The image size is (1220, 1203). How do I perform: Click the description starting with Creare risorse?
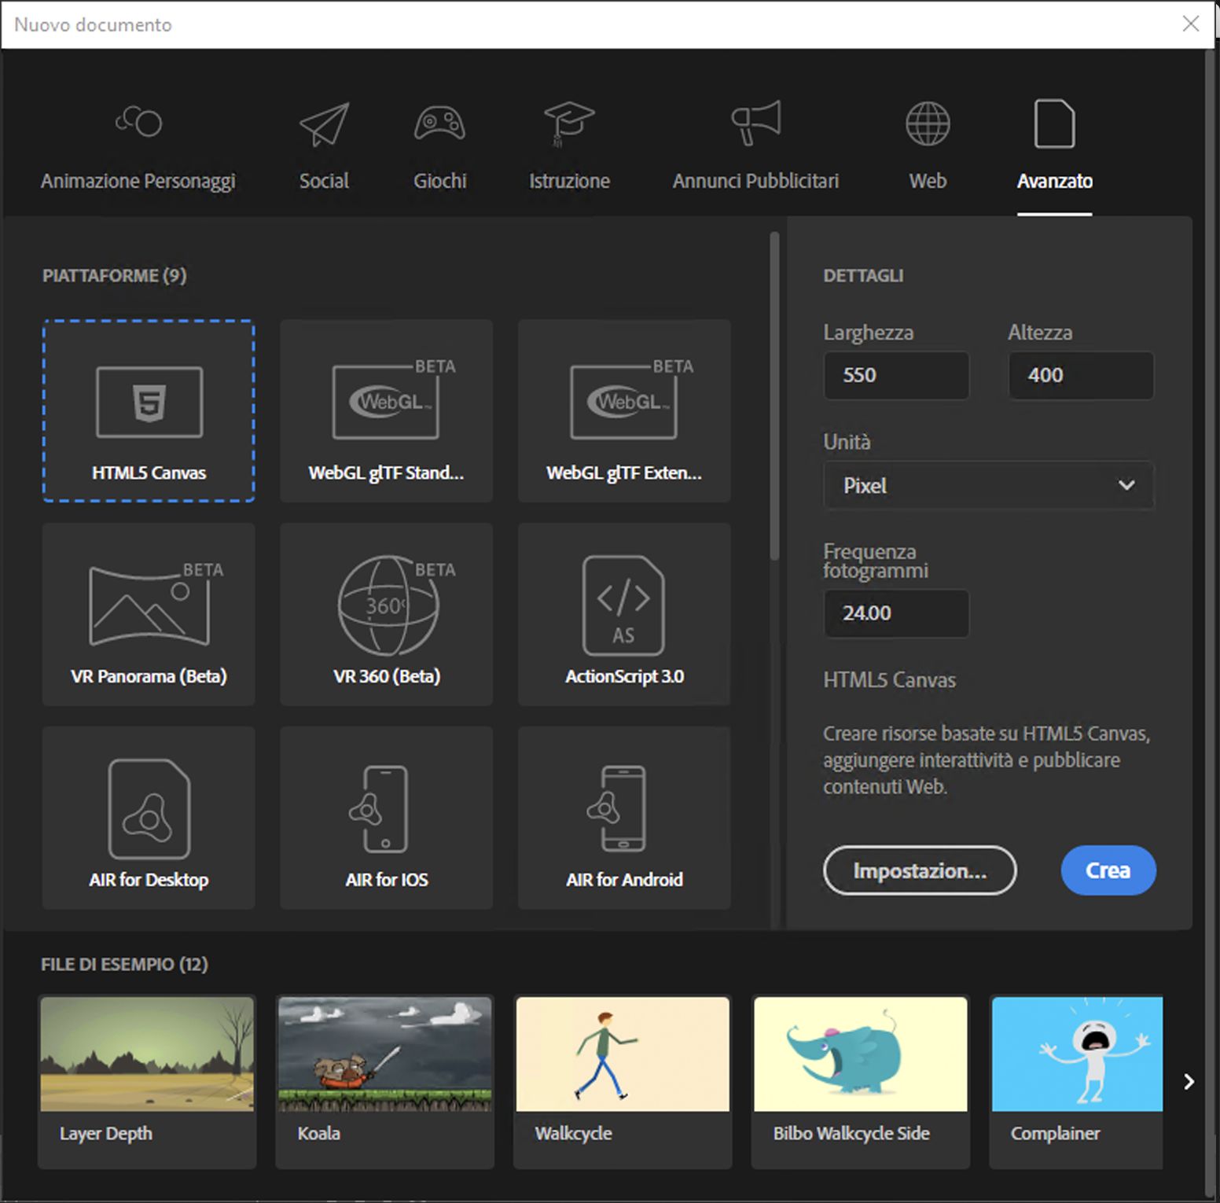click(x=987, y=760)
